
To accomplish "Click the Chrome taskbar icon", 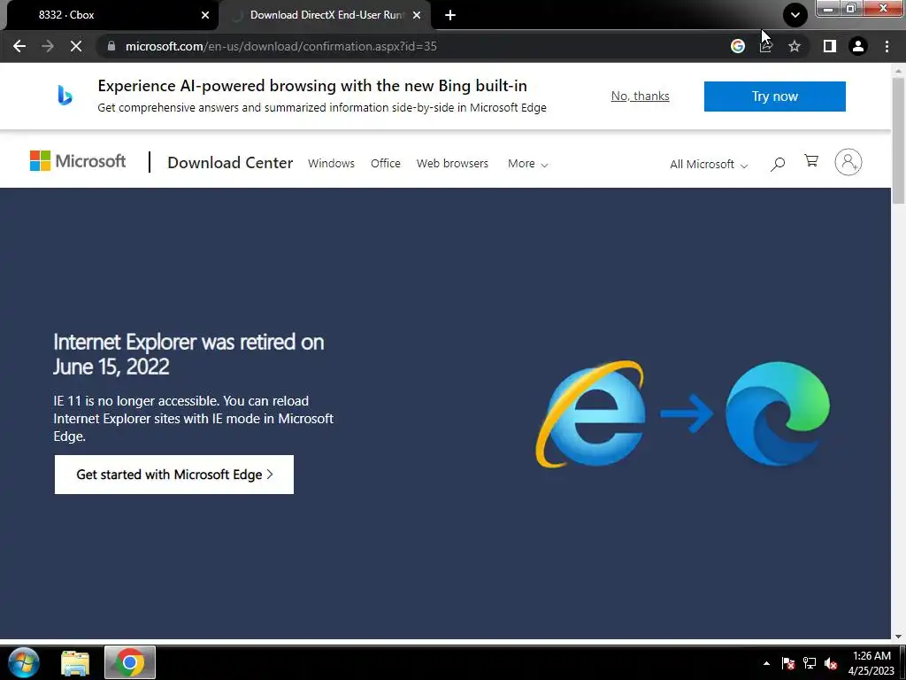I will coord(130,662).
